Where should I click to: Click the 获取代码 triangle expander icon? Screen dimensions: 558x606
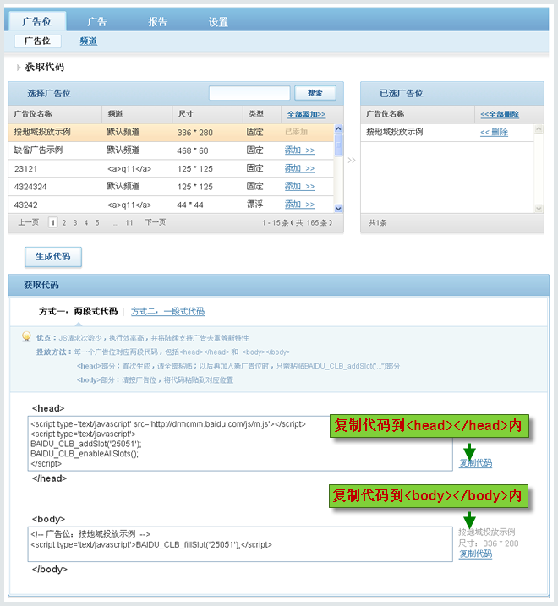coord(18,68)
